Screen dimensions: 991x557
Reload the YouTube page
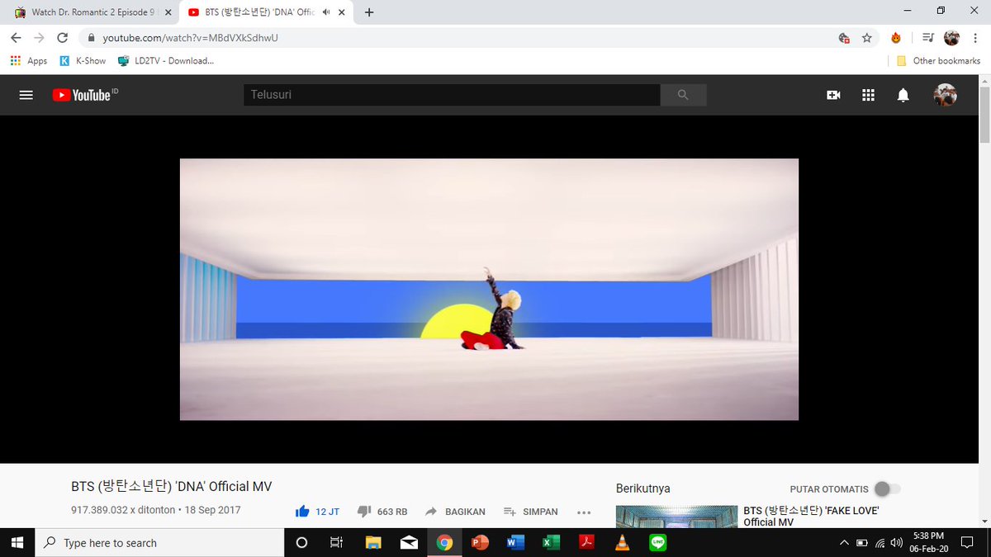63,38
